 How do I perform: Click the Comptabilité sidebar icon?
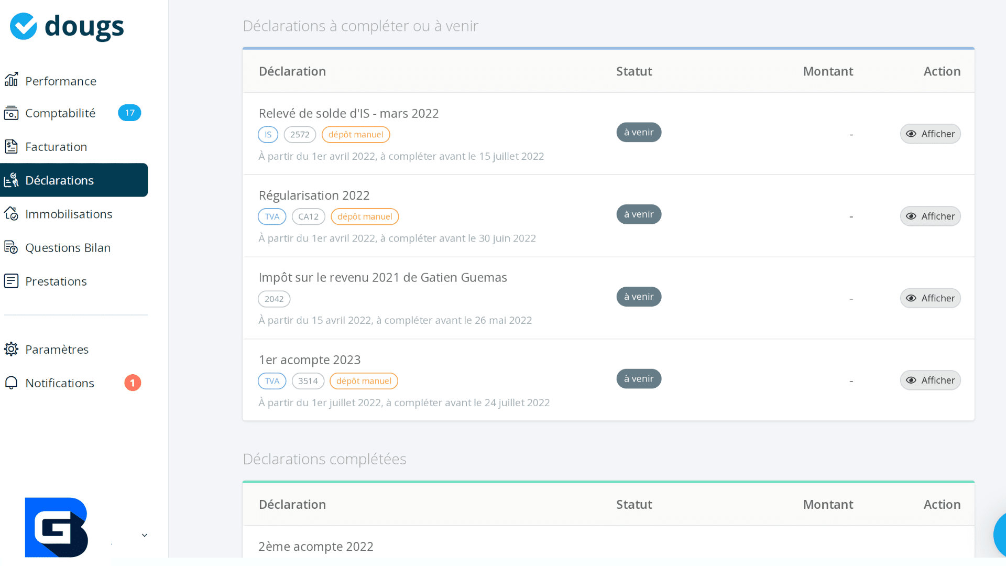point(12,113)
